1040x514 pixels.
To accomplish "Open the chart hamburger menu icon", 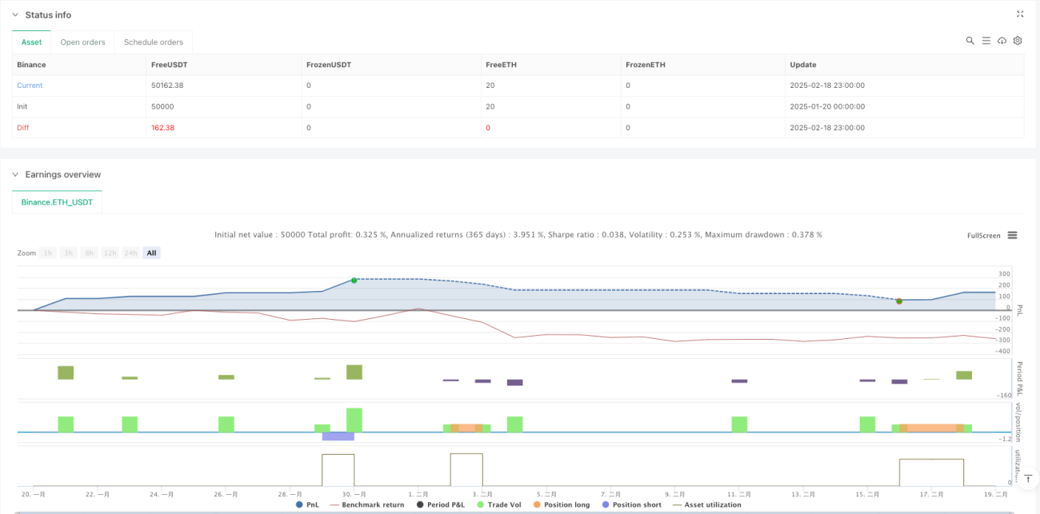I will coord(1012,235).
